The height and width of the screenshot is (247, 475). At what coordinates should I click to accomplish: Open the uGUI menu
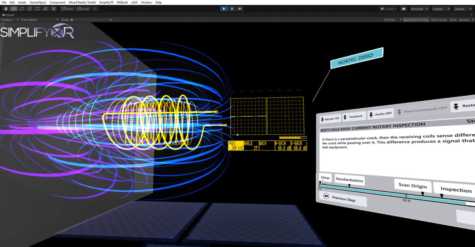click(134, 2)
